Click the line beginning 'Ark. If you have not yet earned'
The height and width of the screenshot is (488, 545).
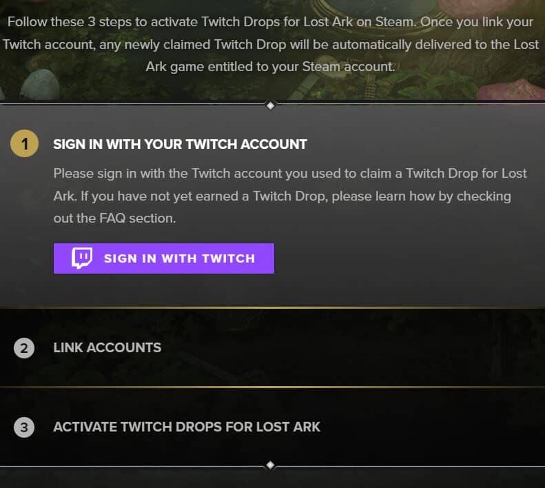[x=282, y=196]
